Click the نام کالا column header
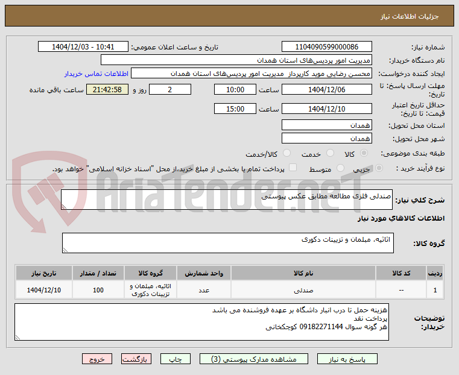459x375 pixels. click(303, 273)
